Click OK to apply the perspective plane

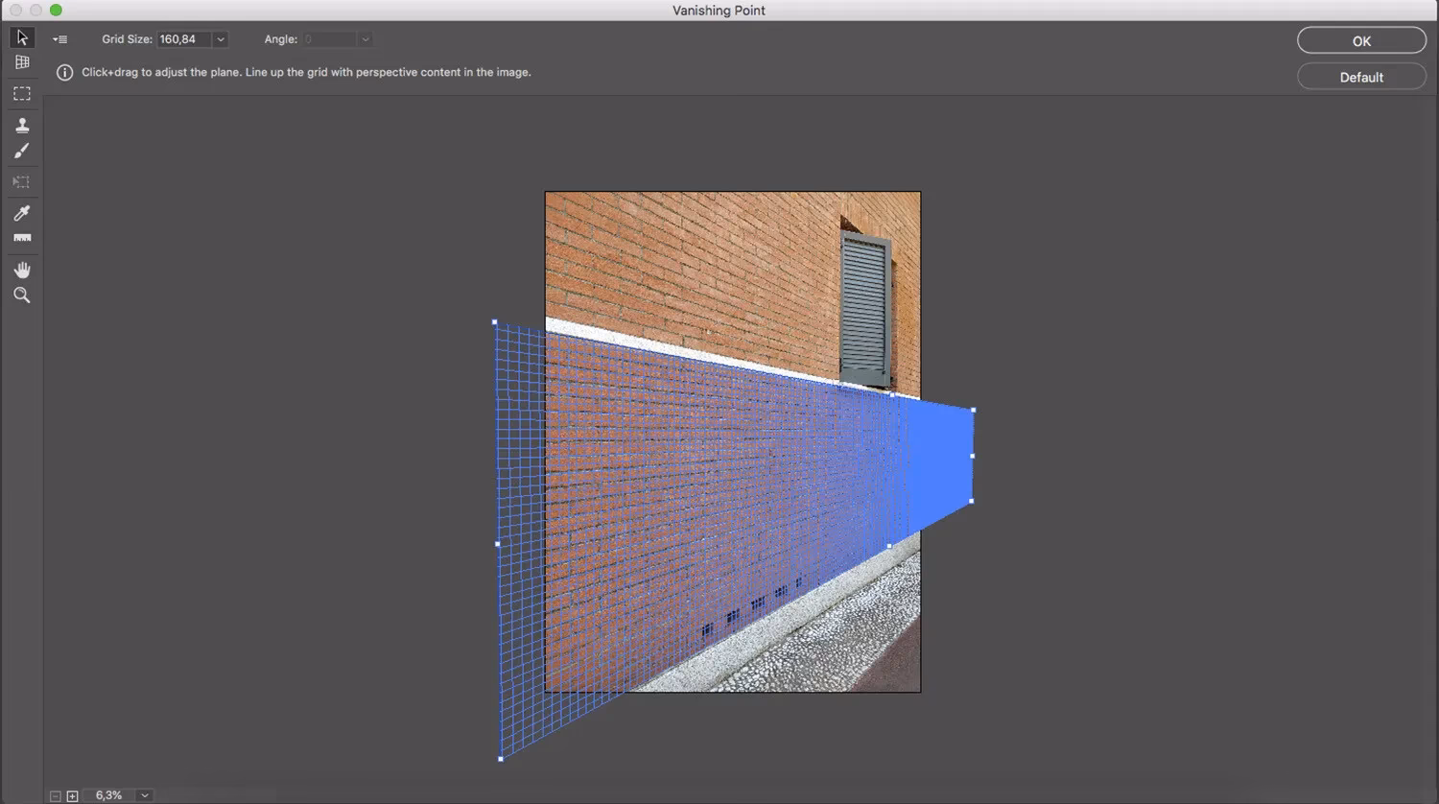[x=1361, y=40]
